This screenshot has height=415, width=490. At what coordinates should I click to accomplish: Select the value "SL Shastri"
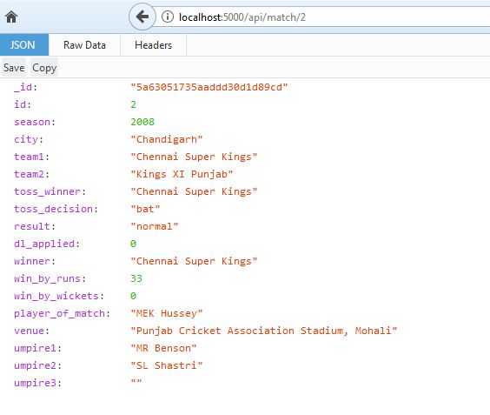167,365
